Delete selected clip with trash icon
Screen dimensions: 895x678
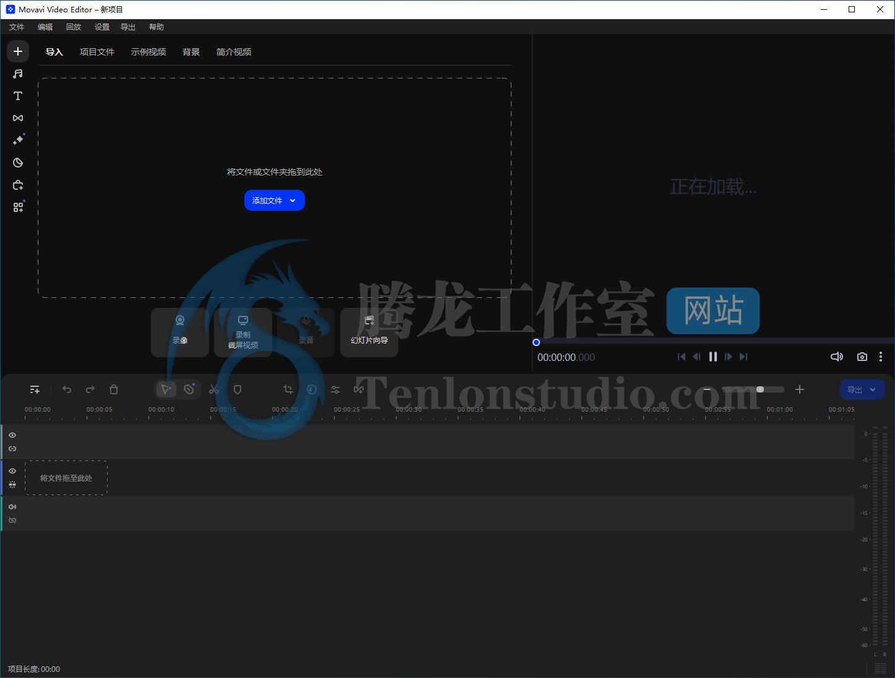(x=114, y=389)
